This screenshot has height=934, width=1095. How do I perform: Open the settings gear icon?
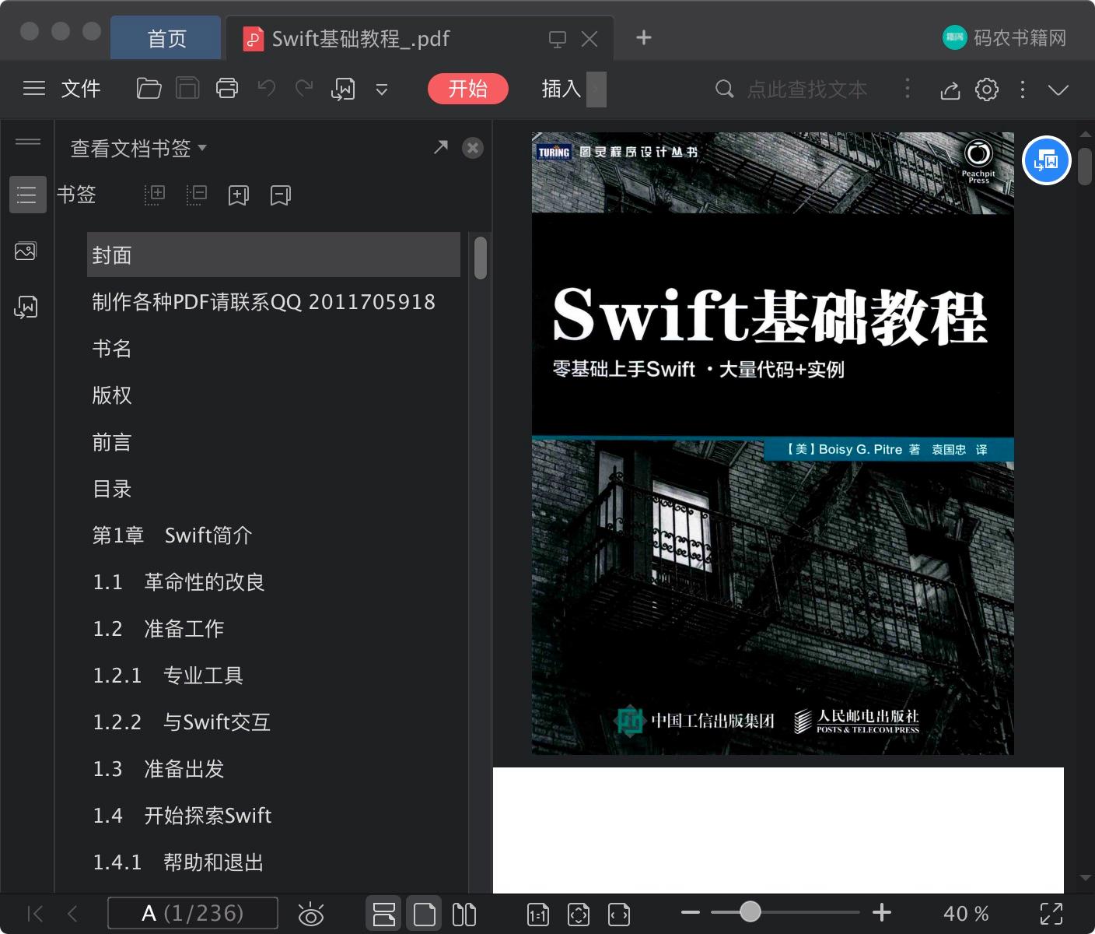pyautogui.click(x=987, y=90)
